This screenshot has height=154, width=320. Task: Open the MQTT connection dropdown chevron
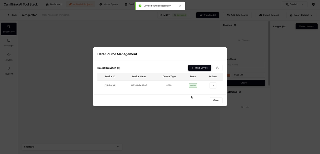189,15
